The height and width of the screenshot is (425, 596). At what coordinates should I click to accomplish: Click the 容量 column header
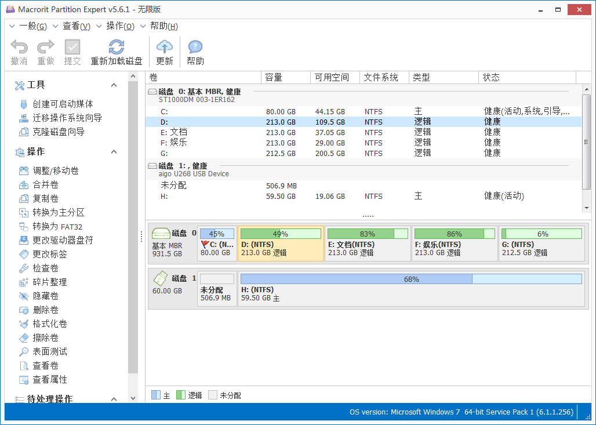[274, 78]
